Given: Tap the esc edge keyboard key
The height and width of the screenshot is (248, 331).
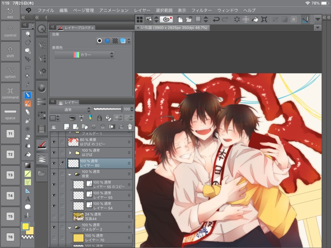Looking at the screenshot, I should (x=10, y=13).
